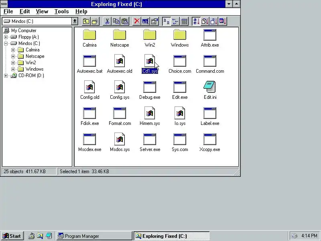Image resolution: width=321 pixels, height=241 pixels.
Task: Sort files by date
Action: click(x=223, y=21)
